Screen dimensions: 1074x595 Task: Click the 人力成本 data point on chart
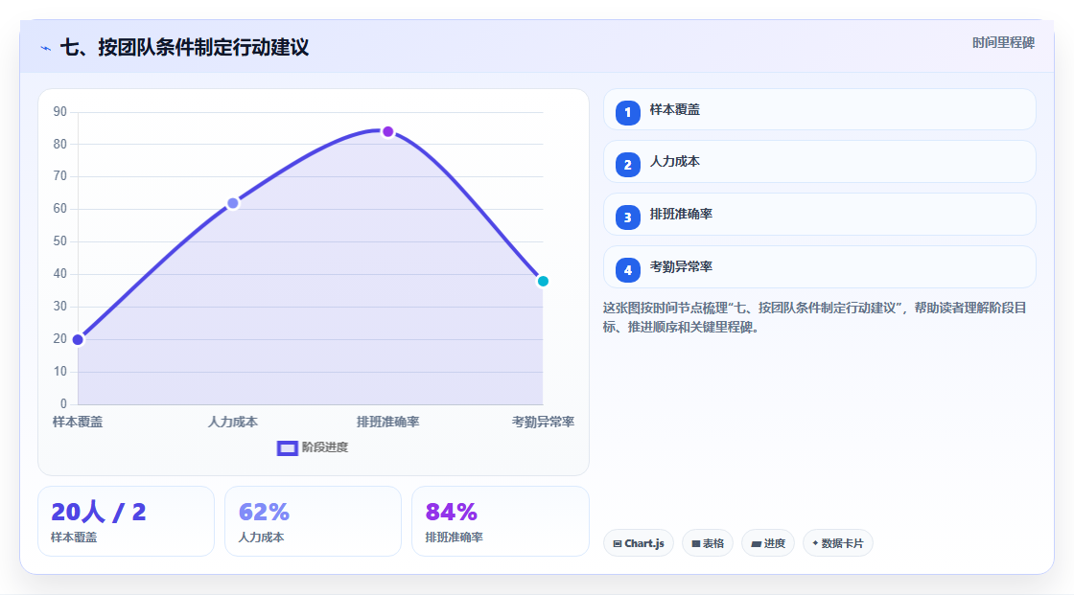(x=233, y=203)
